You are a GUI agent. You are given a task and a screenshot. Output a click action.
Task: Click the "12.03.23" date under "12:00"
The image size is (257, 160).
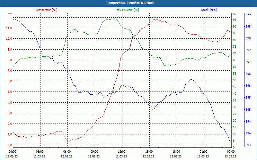tap(121, 156)
